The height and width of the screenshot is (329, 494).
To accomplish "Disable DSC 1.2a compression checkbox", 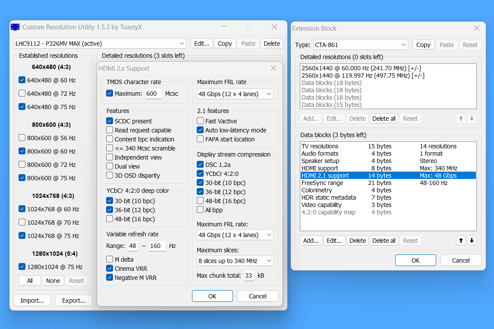I will click(x=201, y=164).
